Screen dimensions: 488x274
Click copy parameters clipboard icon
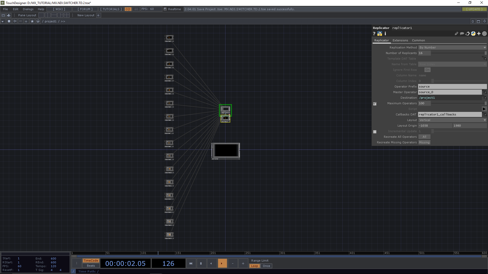click(468, 33)
